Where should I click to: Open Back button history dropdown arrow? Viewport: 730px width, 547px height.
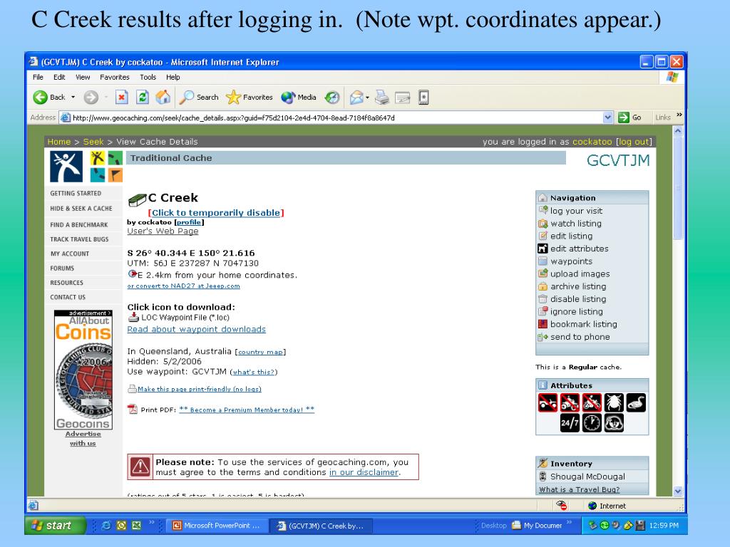[x=73, y=97]
